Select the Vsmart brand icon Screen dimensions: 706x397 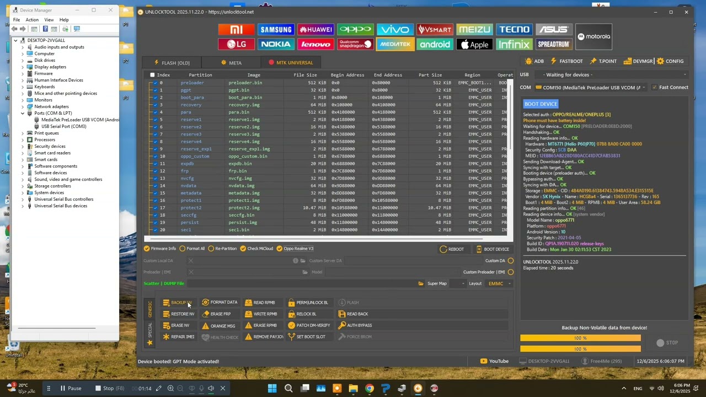click(435, 29)
